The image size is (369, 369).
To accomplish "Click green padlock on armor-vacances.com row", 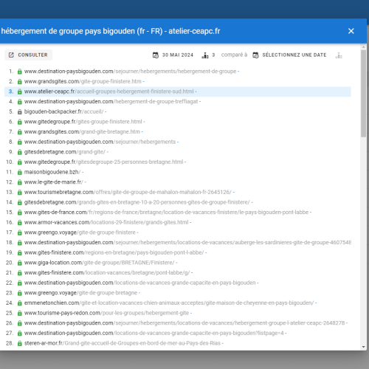I will 20,223.
